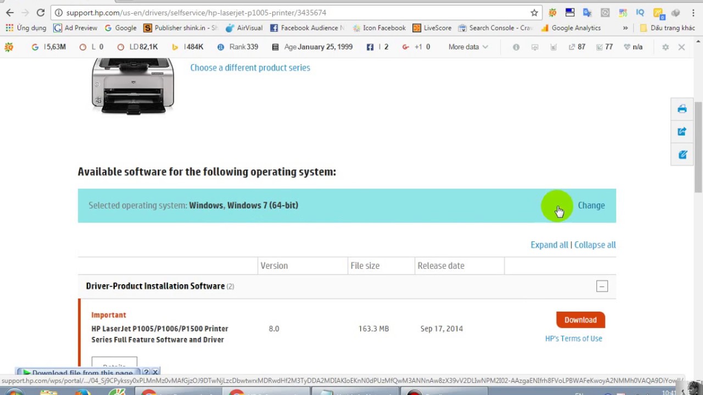Viewport: 703px width, 395px height.
Task: Click the help question mark on download bar
Action: coord(146,373)
